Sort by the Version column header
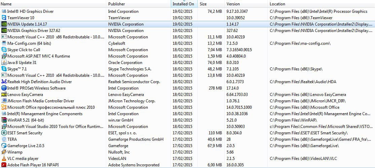This screenshot has height=168, width=375. [x=246, y=4]
